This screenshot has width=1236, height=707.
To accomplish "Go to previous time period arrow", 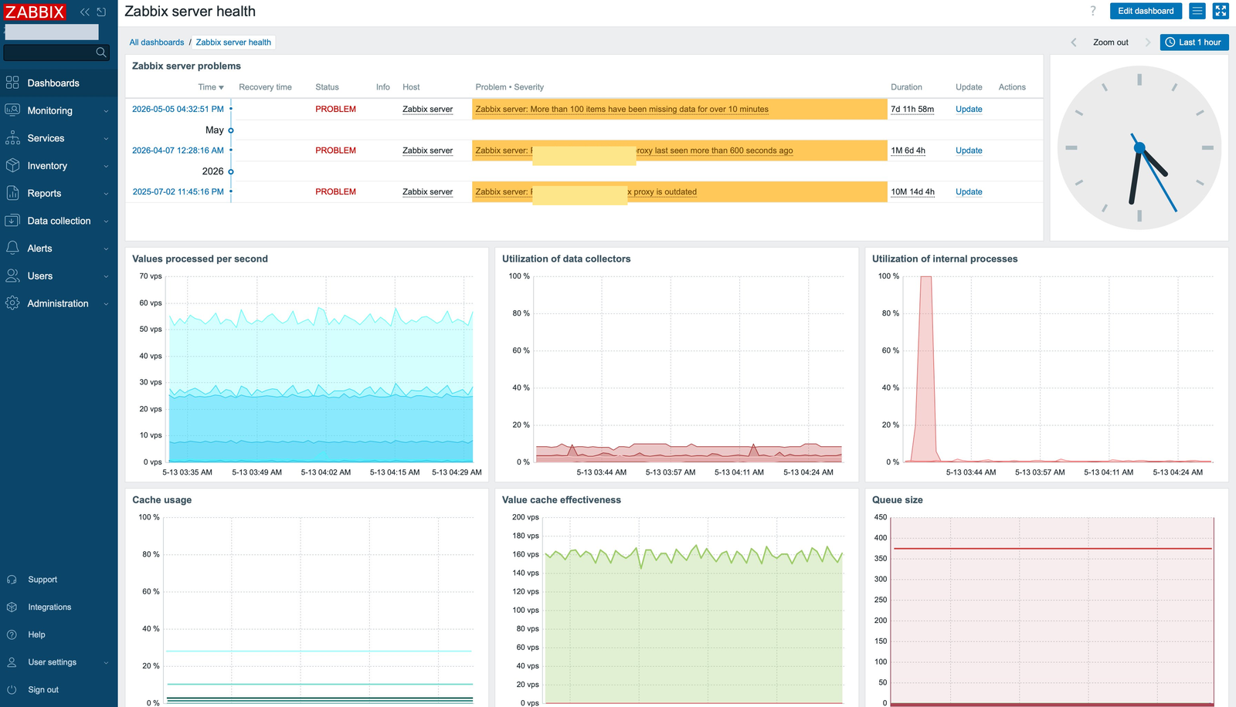I will tap(1074, 42).
